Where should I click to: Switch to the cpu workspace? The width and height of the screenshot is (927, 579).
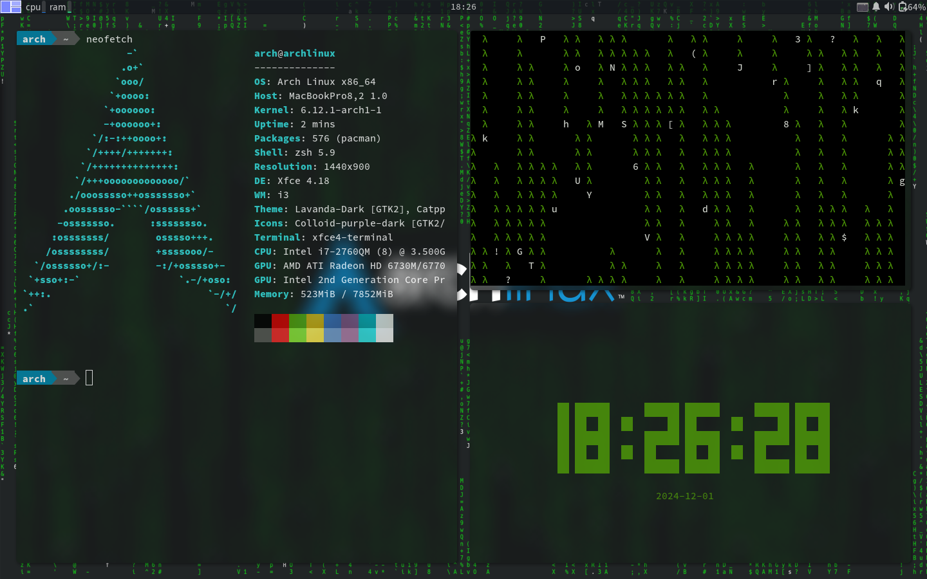click(33, 7)
